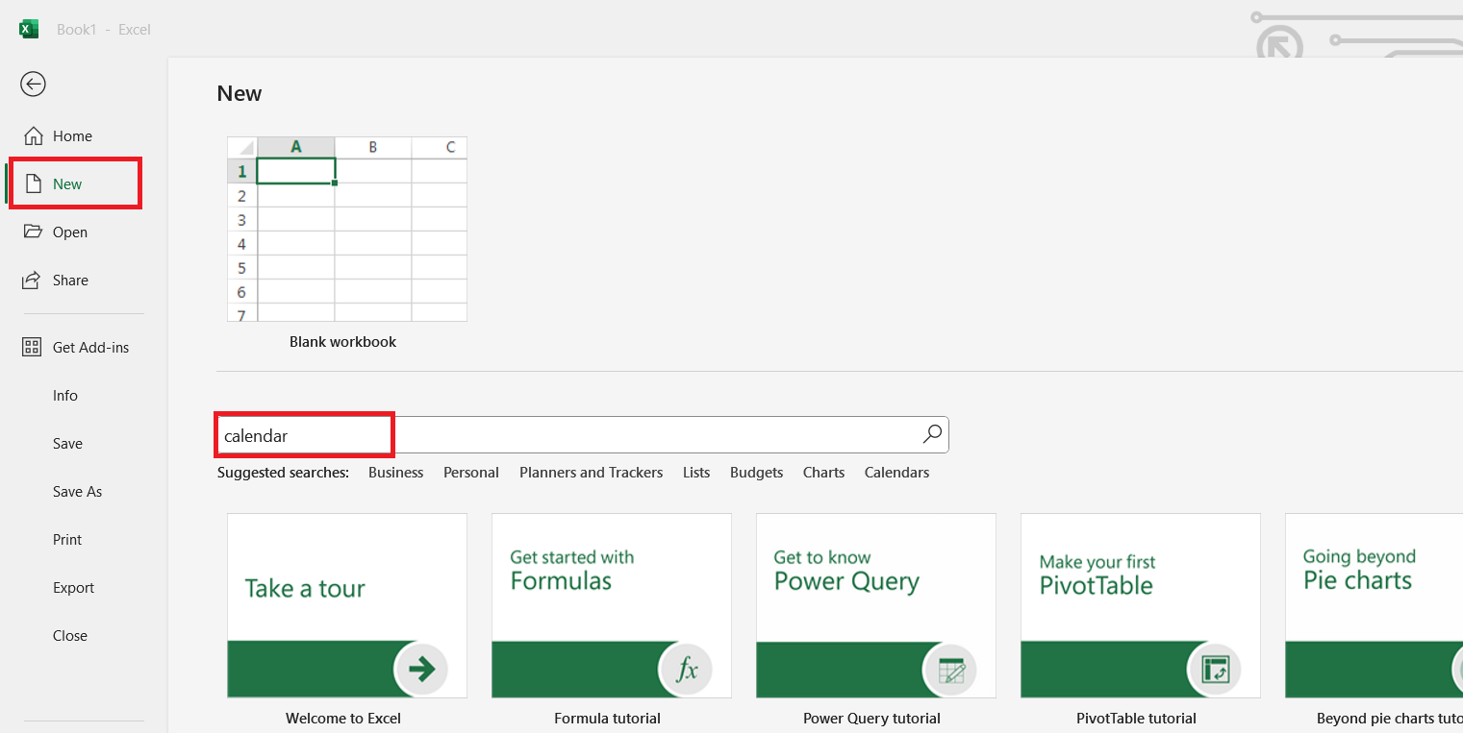Click the Formula tutorial label

[x=607, y=718]
